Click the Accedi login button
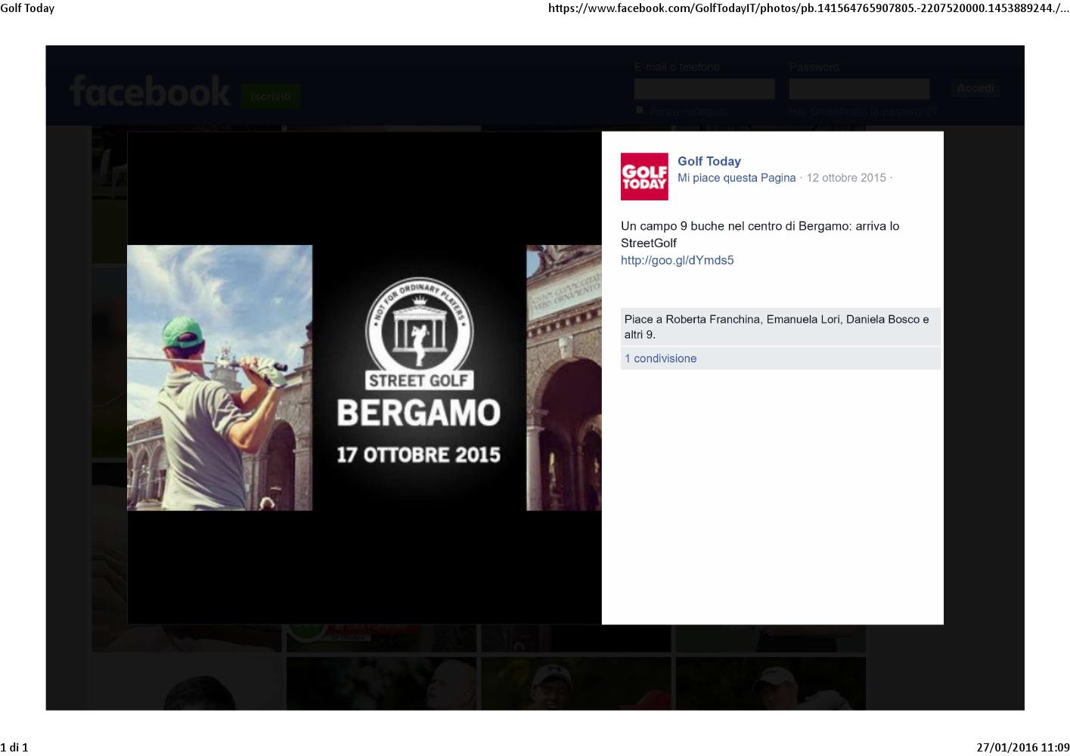 tap(975, 88)
